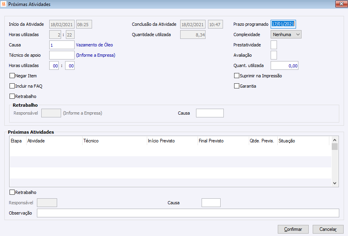Confirm the activity form

click(293, 229)
